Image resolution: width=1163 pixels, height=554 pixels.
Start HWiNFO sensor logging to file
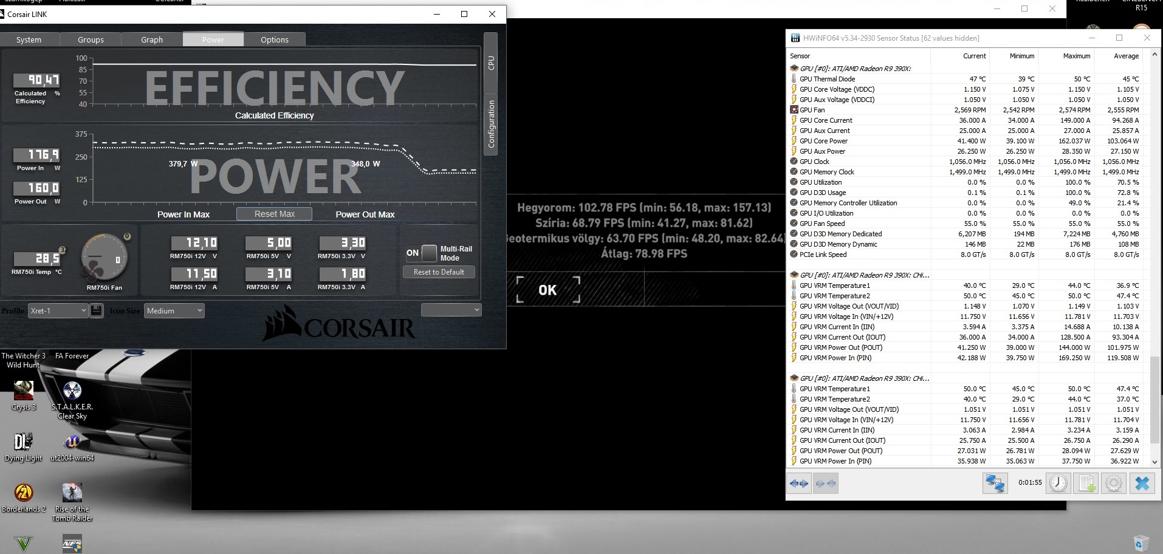pyautogui.click(x=1086, y=484)
